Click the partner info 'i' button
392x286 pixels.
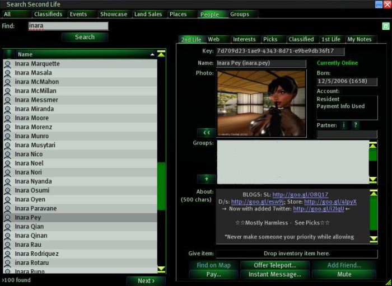[344, 125]
